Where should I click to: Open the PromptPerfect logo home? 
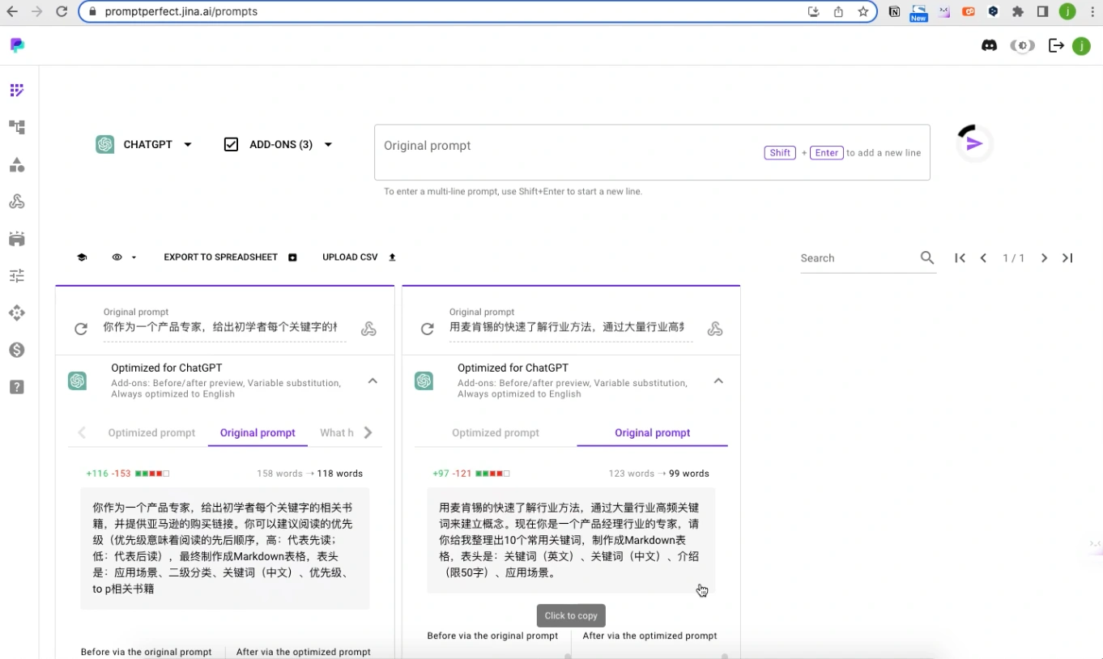(x=17, y=45)
